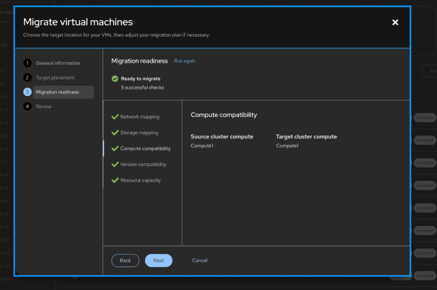Open the General information wizard step

point(57,63)
